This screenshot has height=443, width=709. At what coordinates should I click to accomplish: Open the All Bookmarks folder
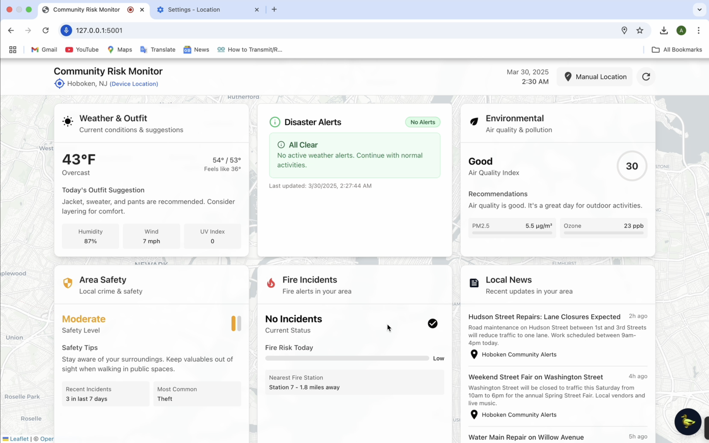[x=677, y=50]
